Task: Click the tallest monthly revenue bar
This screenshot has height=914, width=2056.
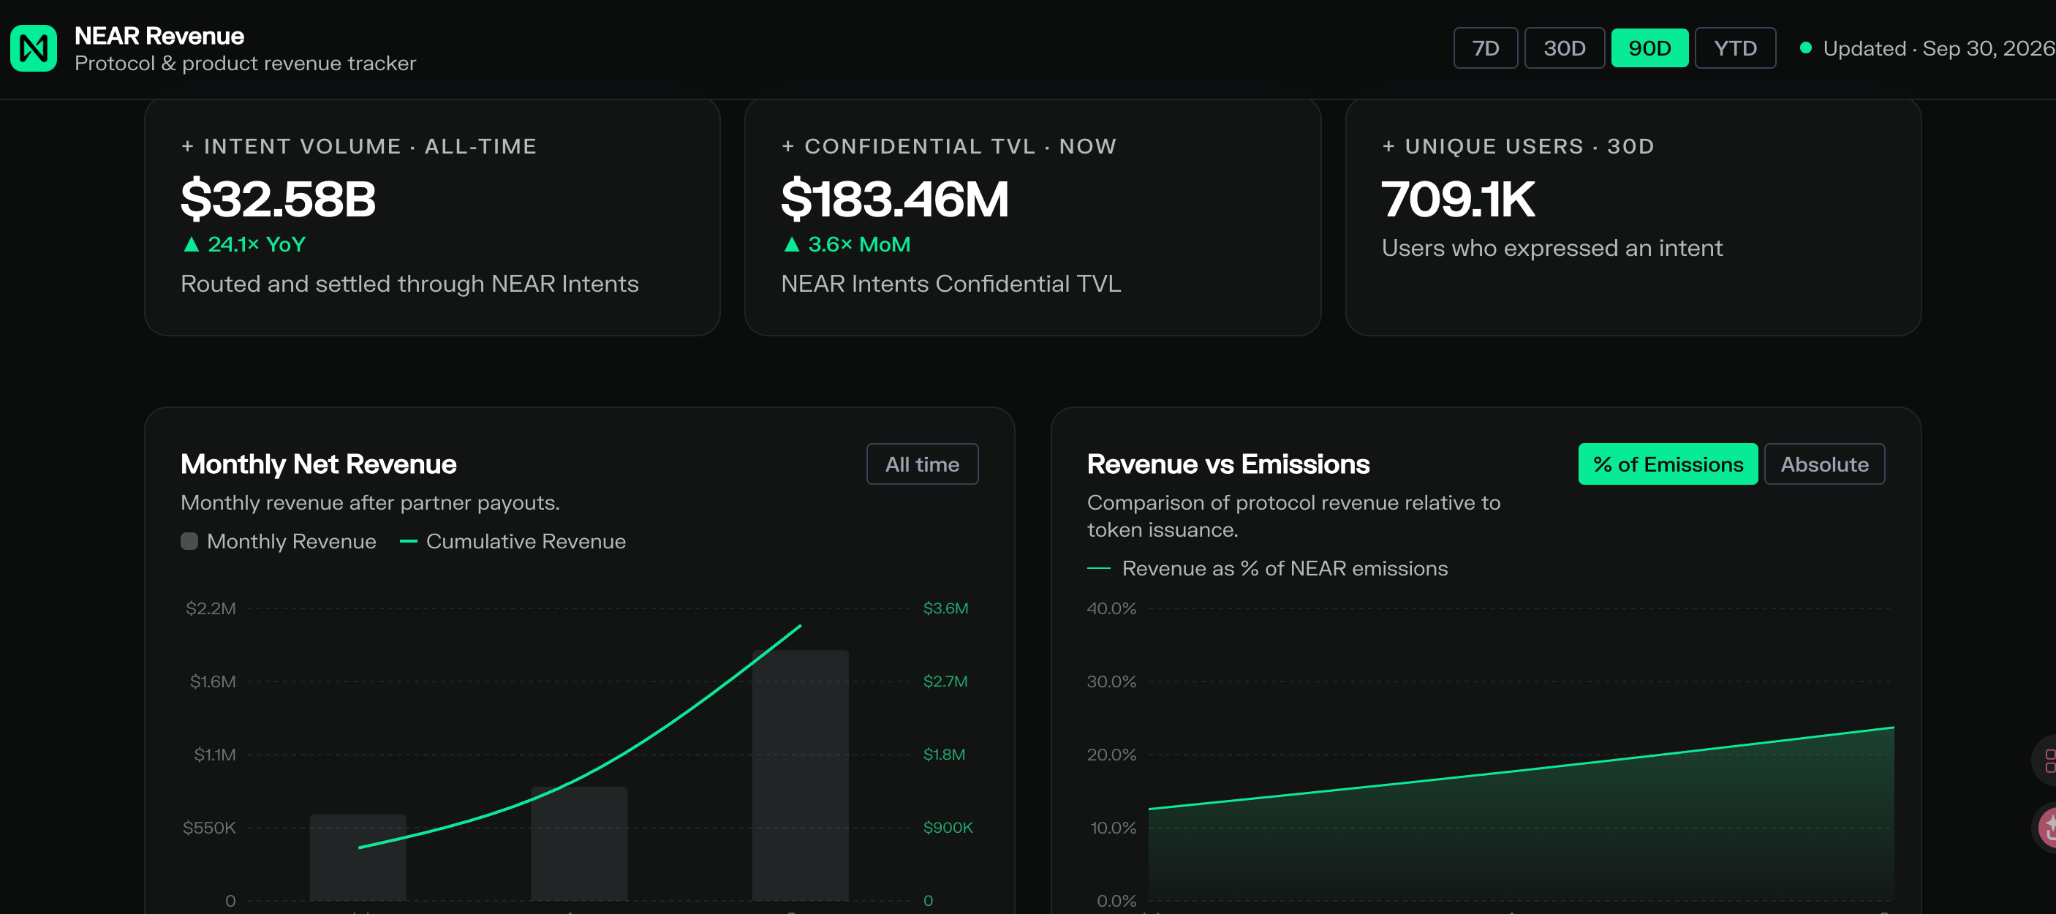Action: pos(800,775)
